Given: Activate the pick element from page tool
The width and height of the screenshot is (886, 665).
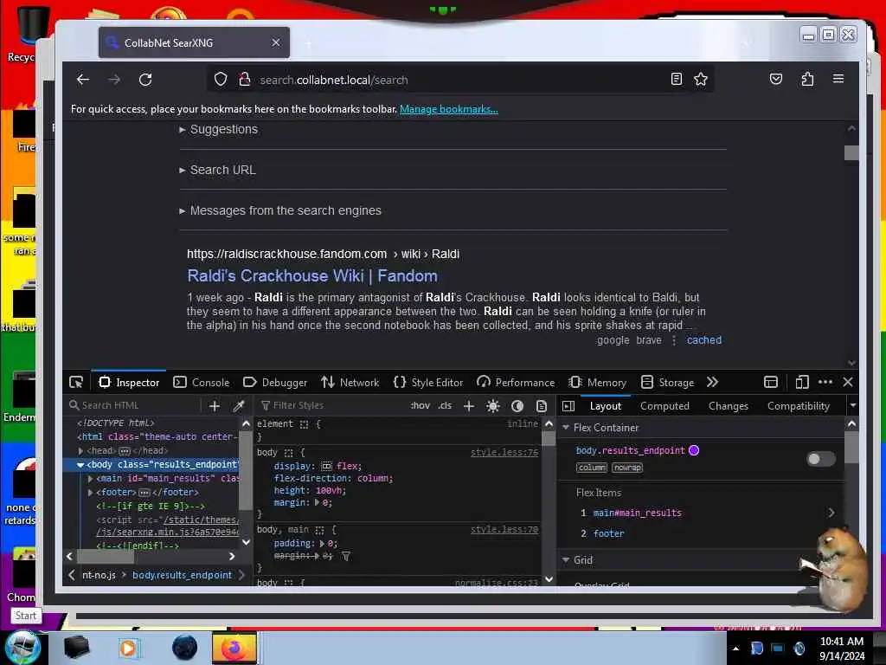Looking at the screenshot, I should [76, 382].
